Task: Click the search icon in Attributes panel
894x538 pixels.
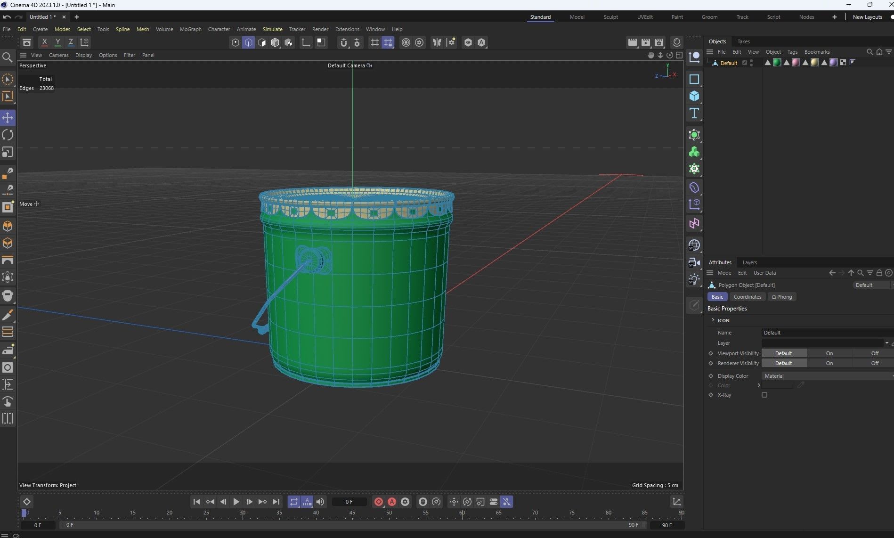Action: coord(861,273)
